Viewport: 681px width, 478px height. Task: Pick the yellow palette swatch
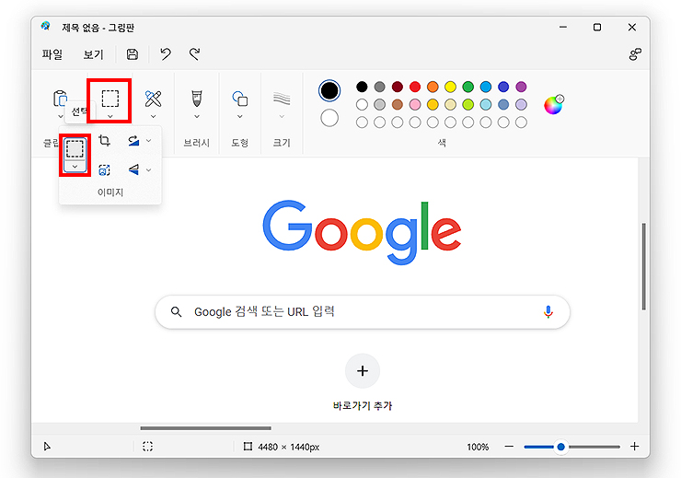tap(450, 87)
